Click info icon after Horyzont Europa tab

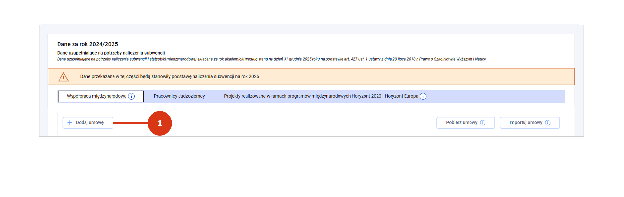[423, 96]
